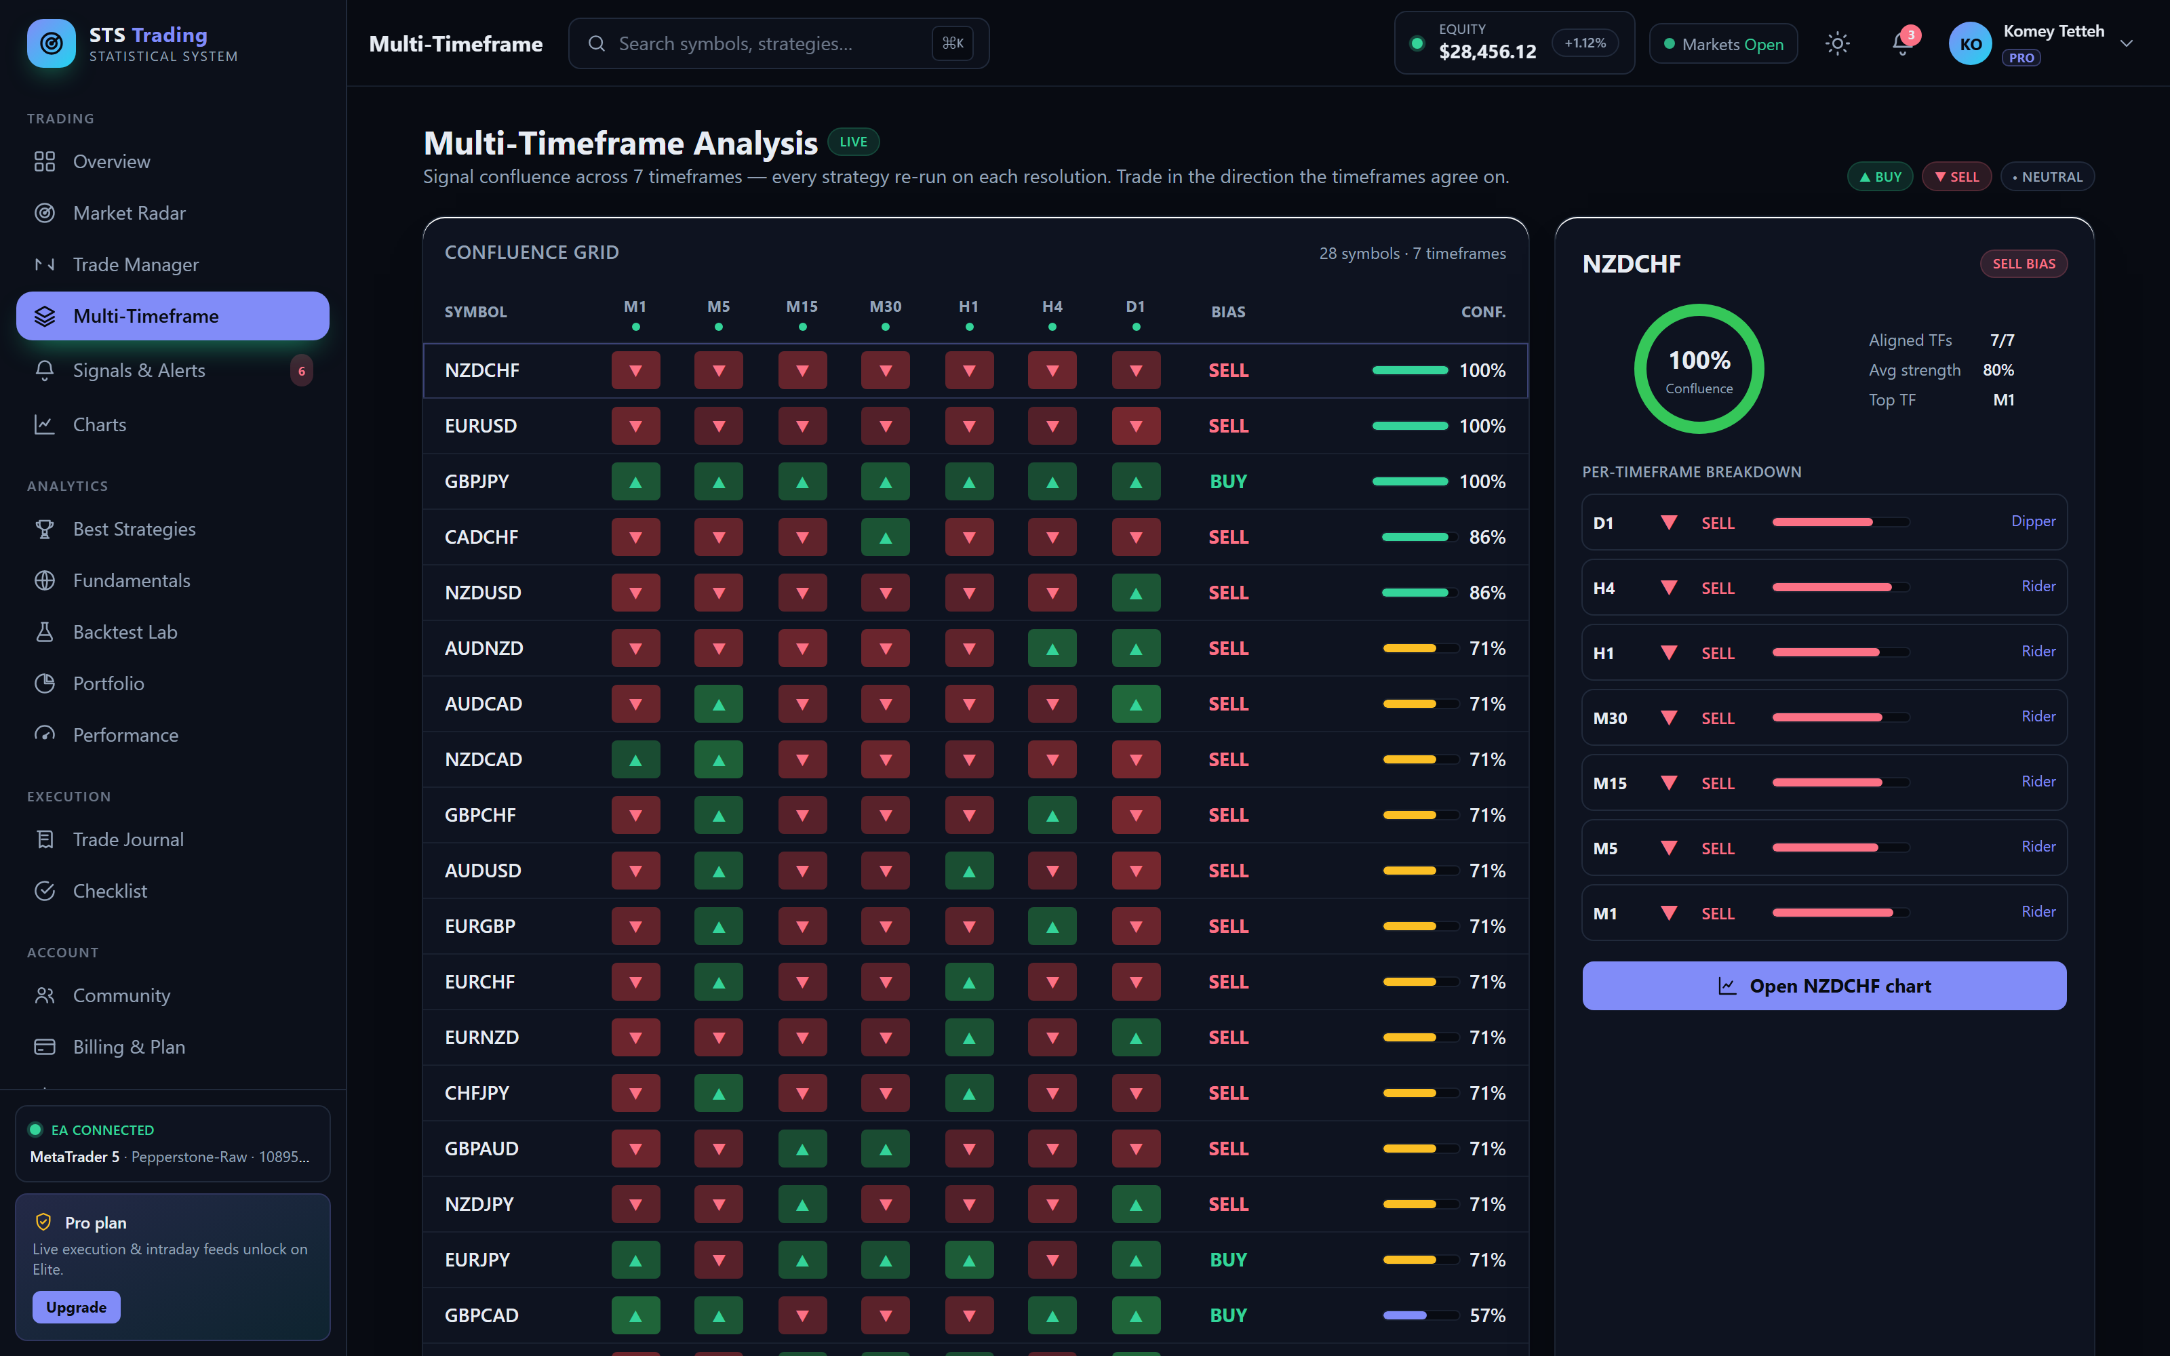Click the M15 column header

802,306
